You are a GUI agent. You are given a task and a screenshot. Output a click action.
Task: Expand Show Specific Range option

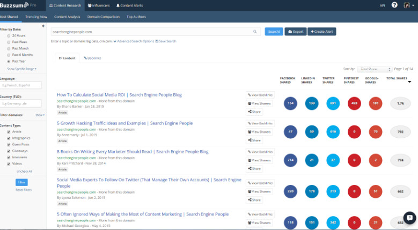point(21,69)
